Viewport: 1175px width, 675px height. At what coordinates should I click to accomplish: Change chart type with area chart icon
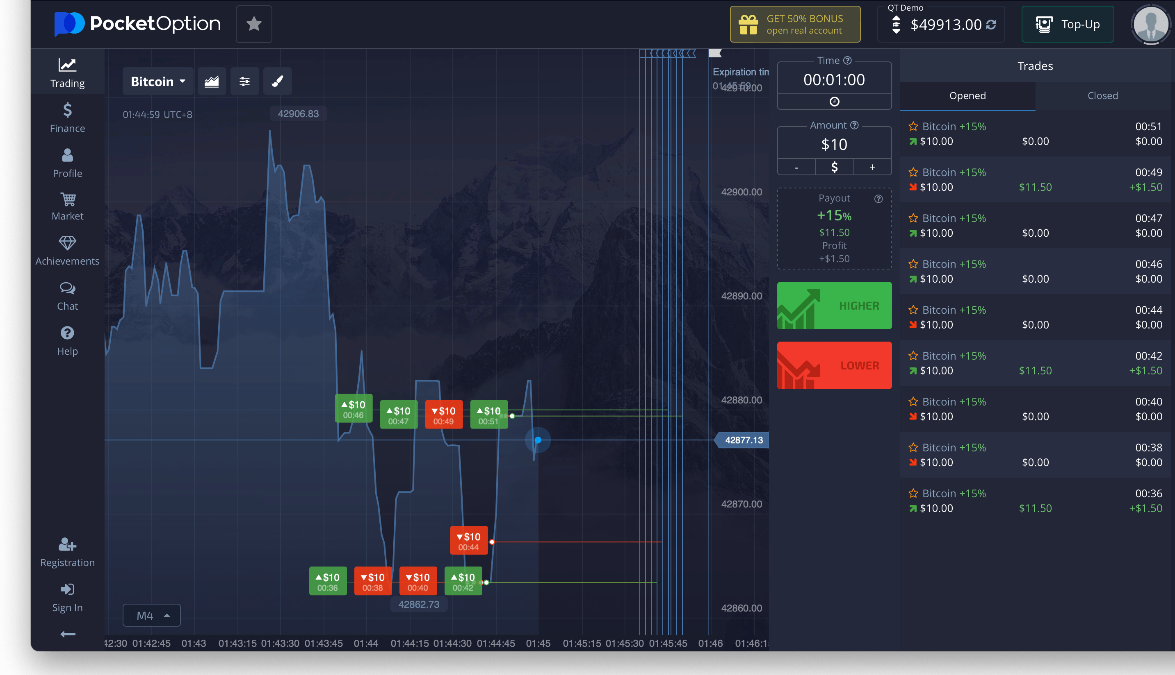coord(212,82)
